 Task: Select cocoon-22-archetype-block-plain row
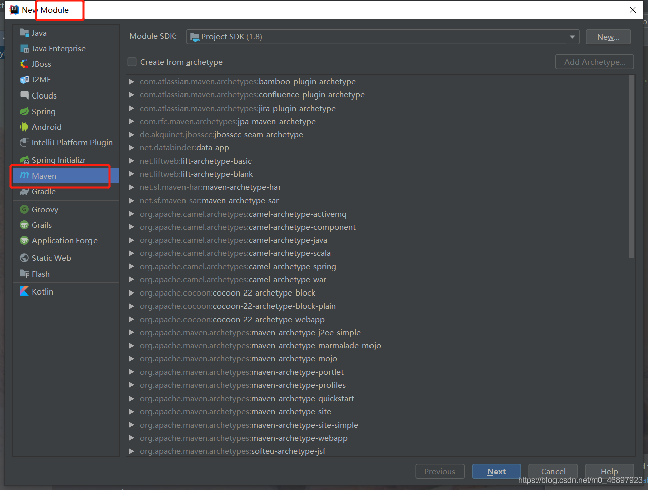pos(378,306)
